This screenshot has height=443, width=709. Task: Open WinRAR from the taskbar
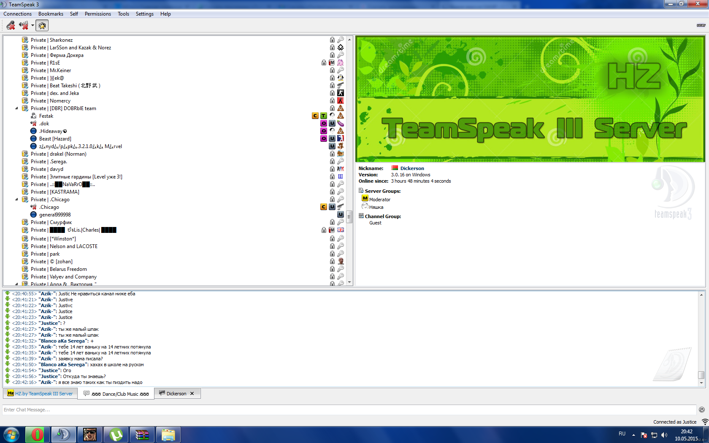tap(142, 435)
